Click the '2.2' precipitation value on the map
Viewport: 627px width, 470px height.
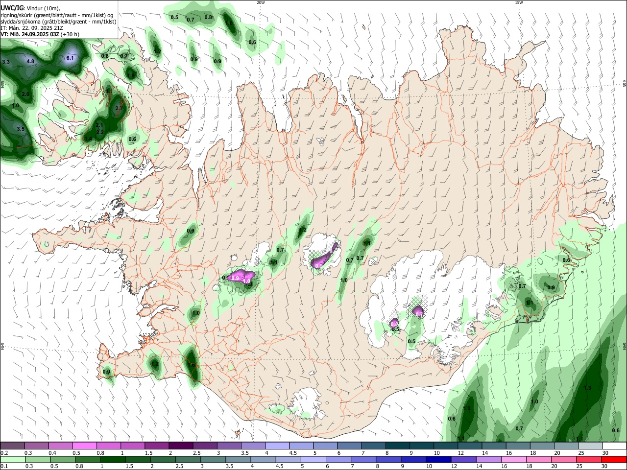[99, 132]
